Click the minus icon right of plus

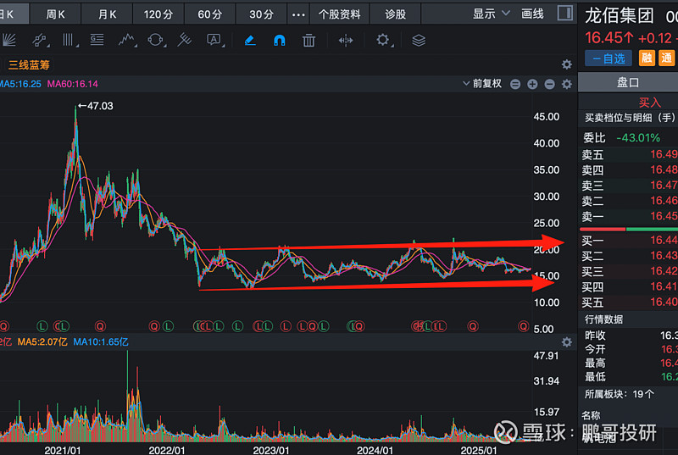click(549, 84)
